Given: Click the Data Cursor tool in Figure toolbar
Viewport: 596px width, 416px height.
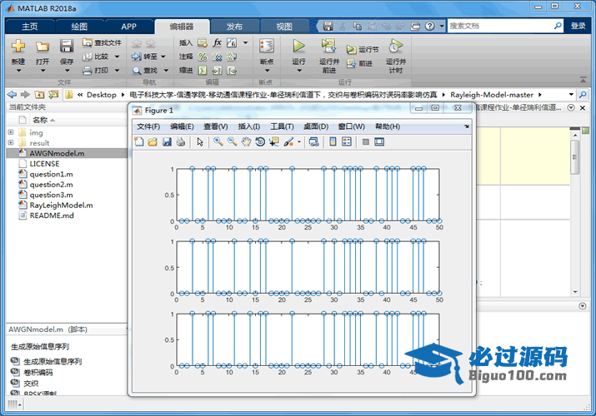Looking at the screenshot, I should click(273, 142).
